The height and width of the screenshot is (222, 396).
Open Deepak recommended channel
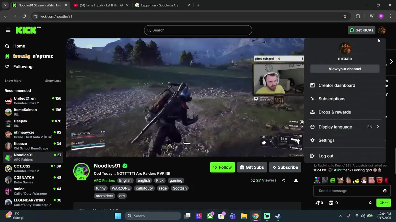pos(33,123)
